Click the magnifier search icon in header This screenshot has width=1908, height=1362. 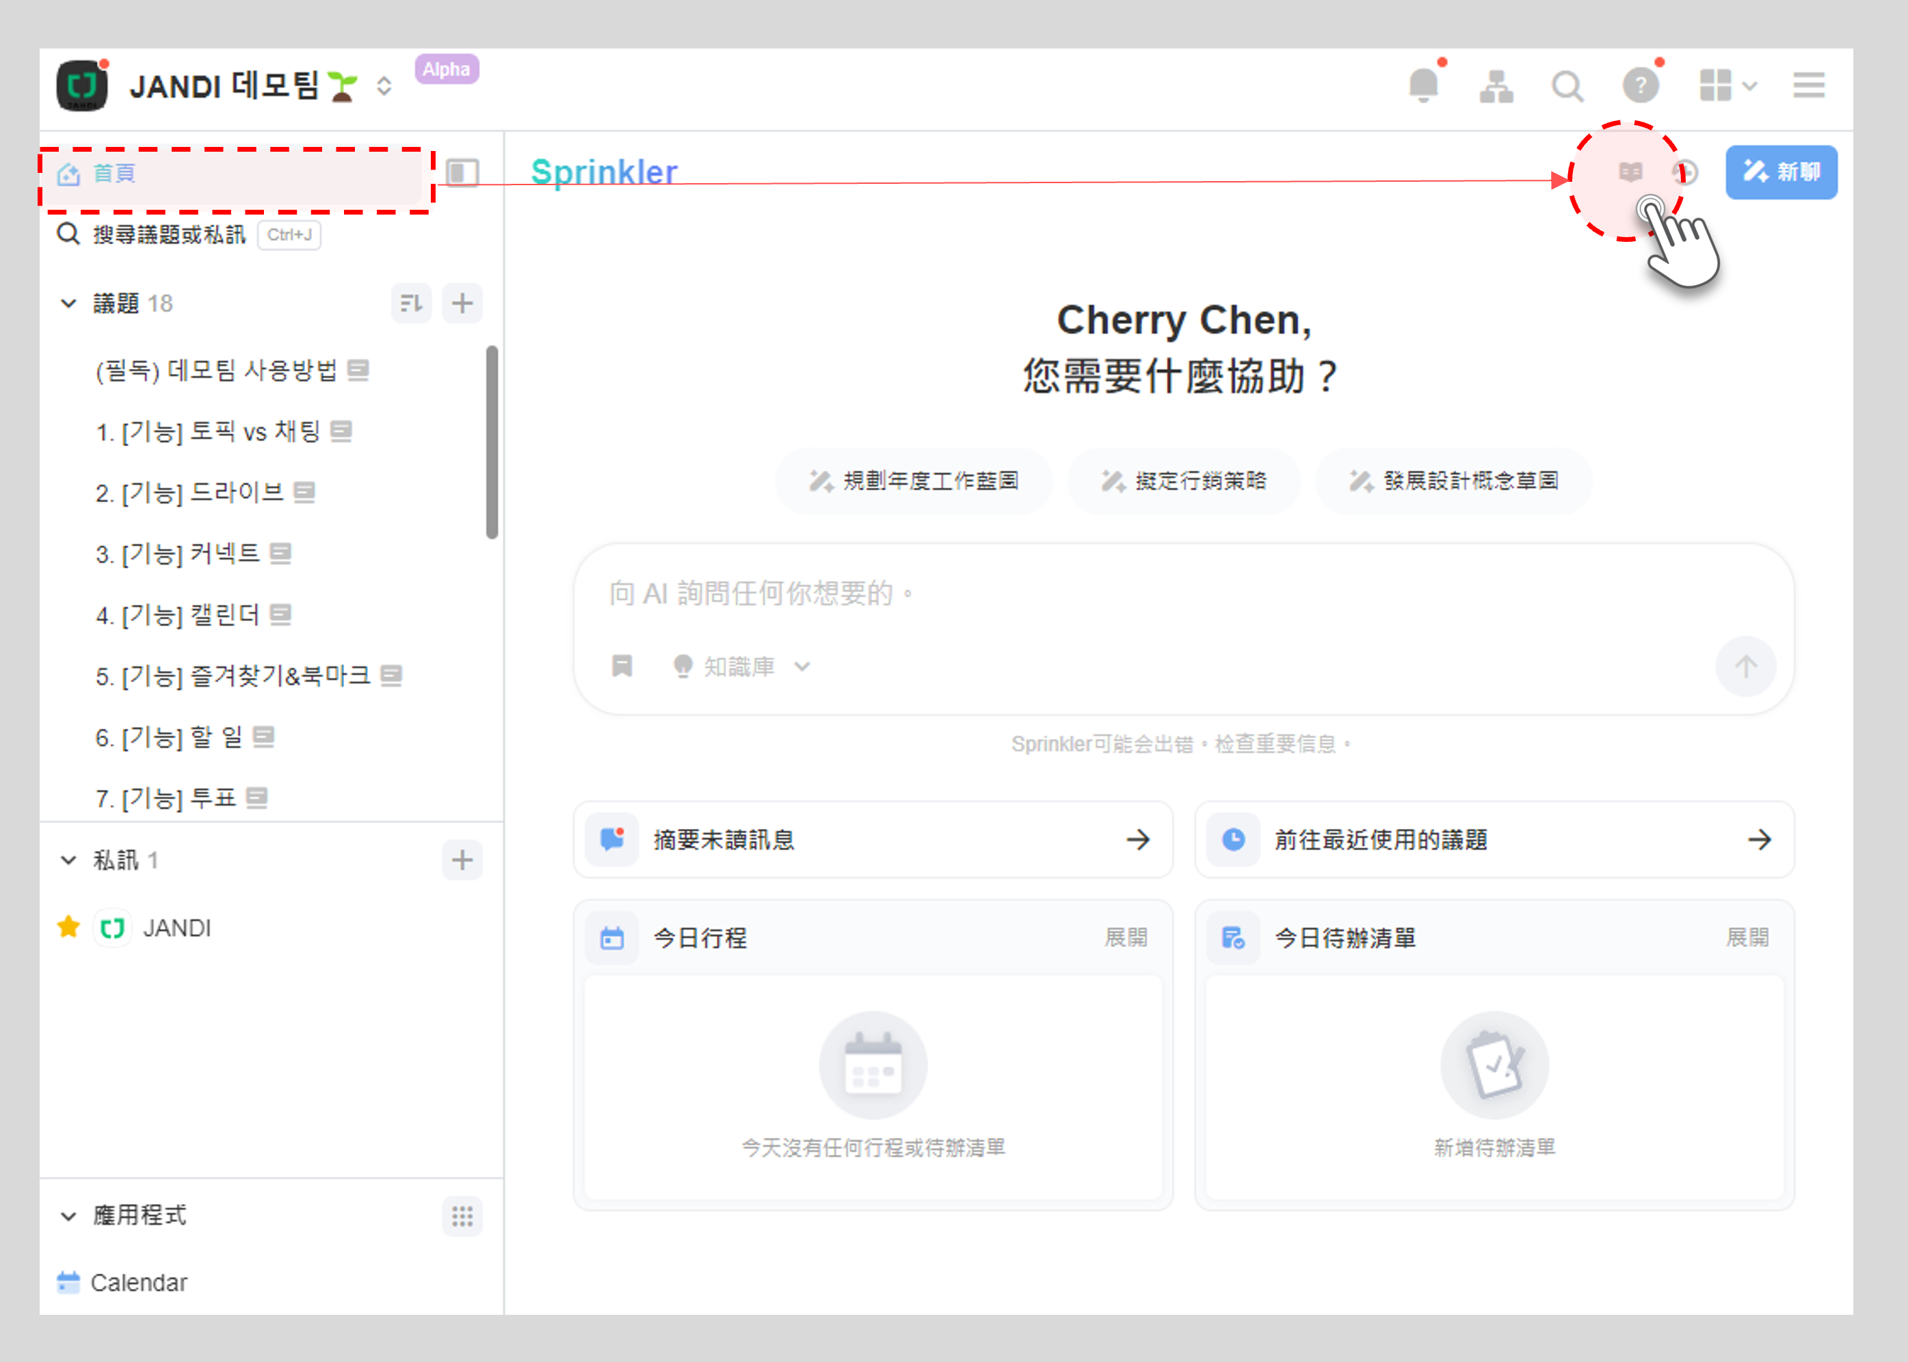[1567, 85]
